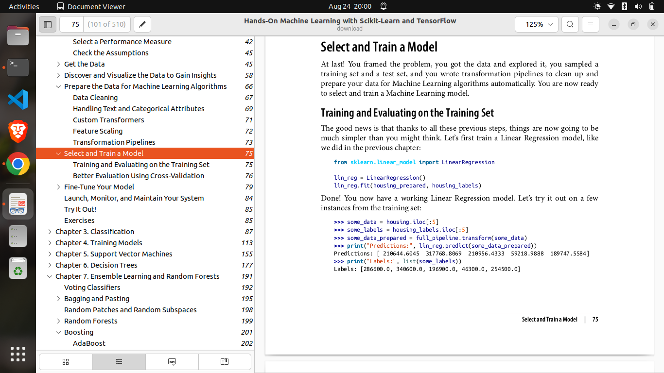Open Training and Evaluating on the Training Set
This screenshot has width=664, height=373.
(x=141, y=165)
